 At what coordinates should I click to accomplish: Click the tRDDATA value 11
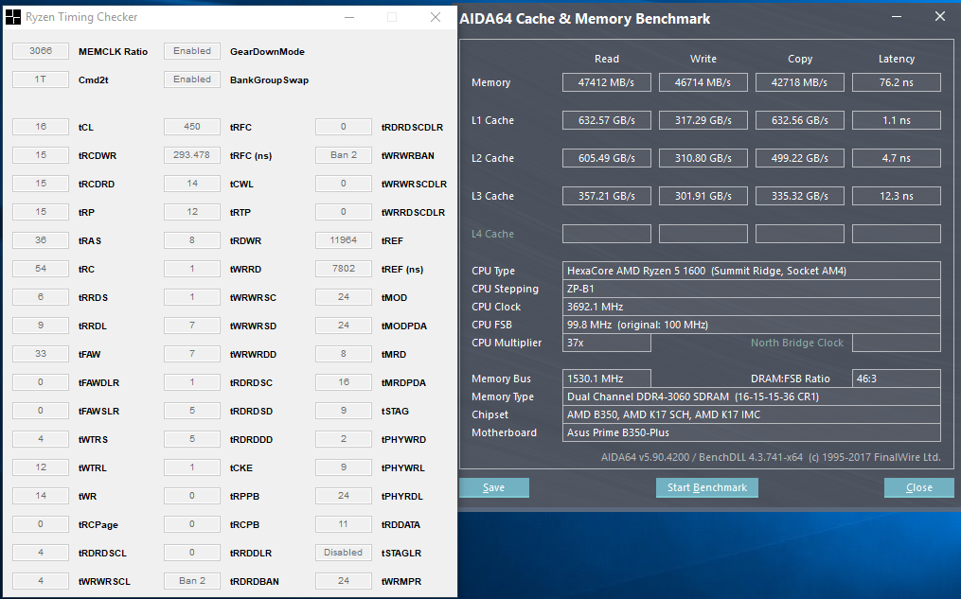(343, 523)
